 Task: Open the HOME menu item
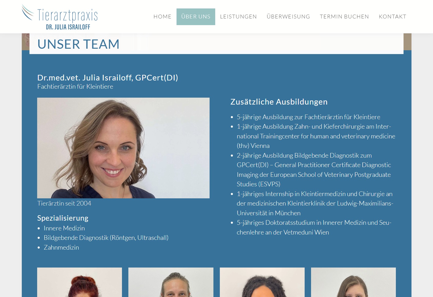tap(162, 17)
